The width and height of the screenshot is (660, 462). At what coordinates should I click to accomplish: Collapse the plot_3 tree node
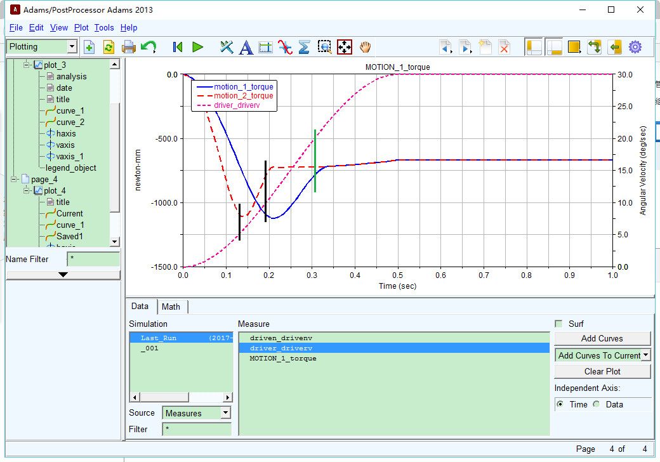coord(27,65)
